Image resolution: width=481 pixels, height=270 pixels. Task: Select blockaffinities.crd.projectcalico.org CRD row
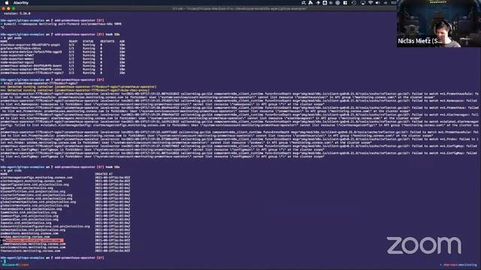(x=65, y=191)
